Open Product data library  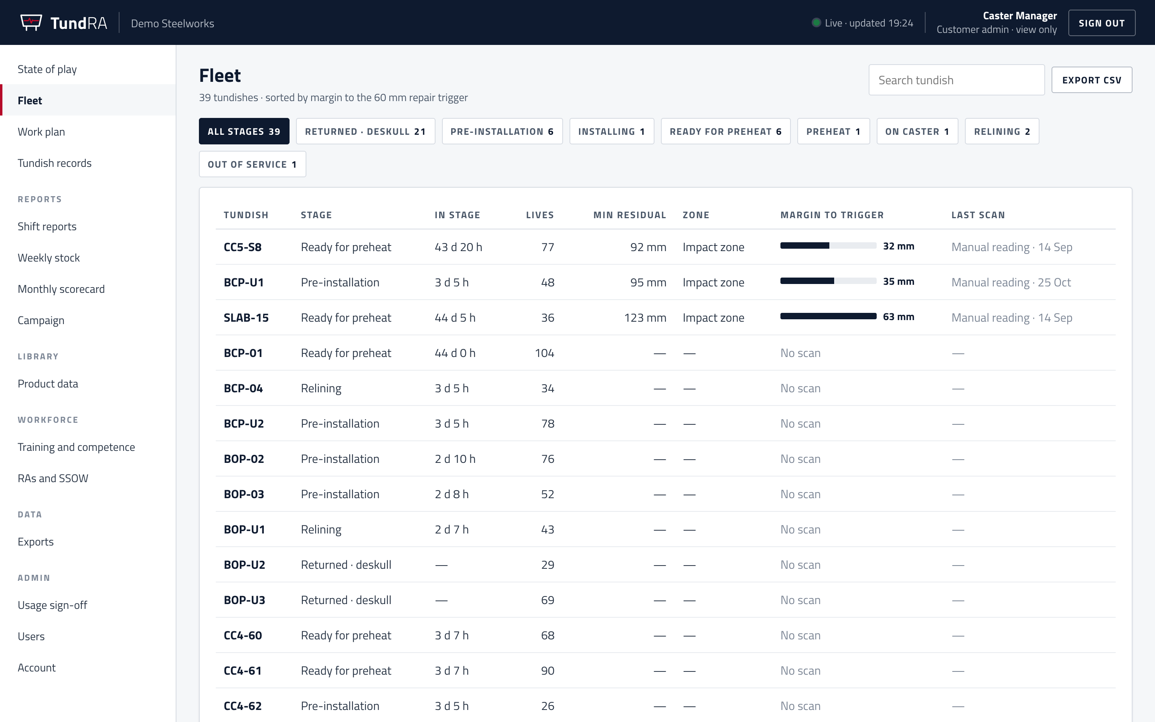88,383
